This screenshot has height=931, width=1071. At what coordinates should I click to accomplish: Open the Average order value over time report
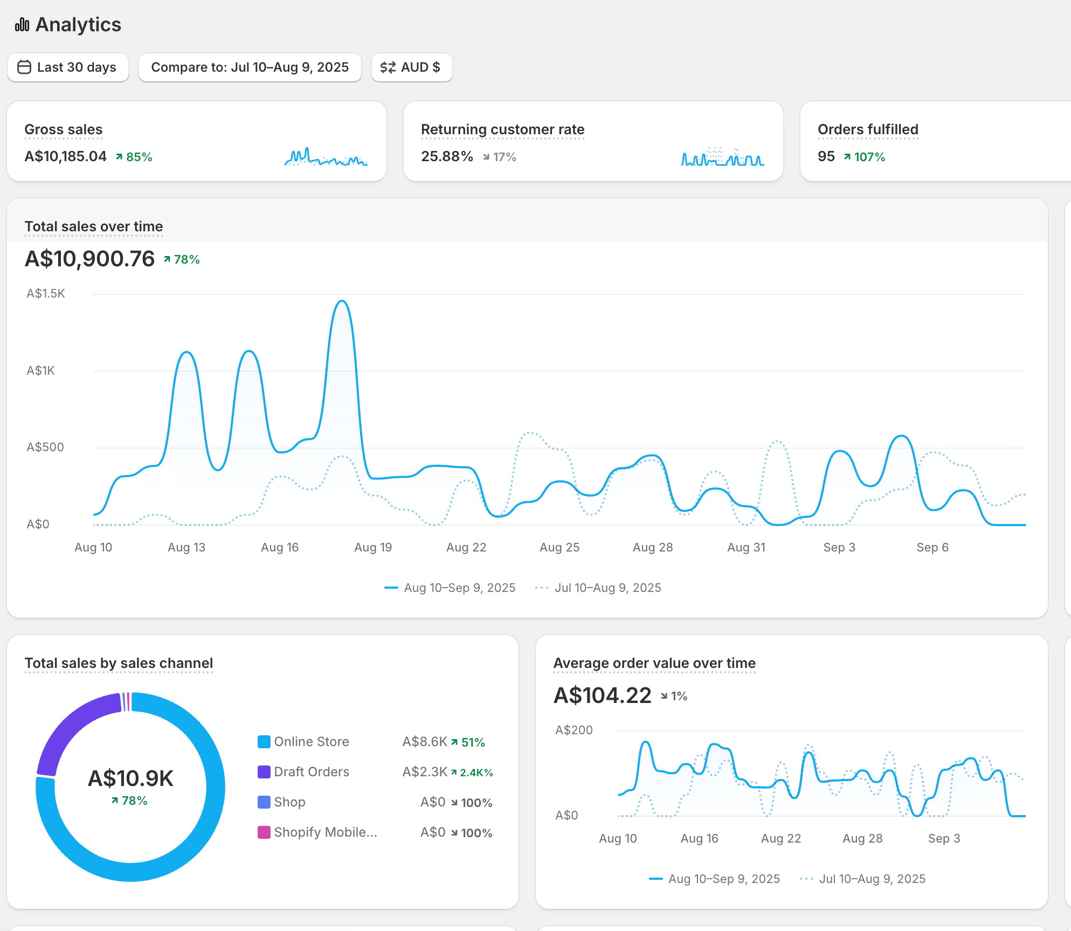pyautogui.click(x=654, y=663)
